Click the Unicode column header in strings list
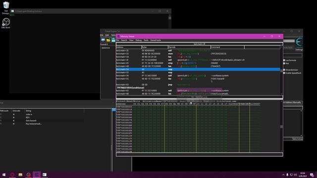 click(18, 111)
